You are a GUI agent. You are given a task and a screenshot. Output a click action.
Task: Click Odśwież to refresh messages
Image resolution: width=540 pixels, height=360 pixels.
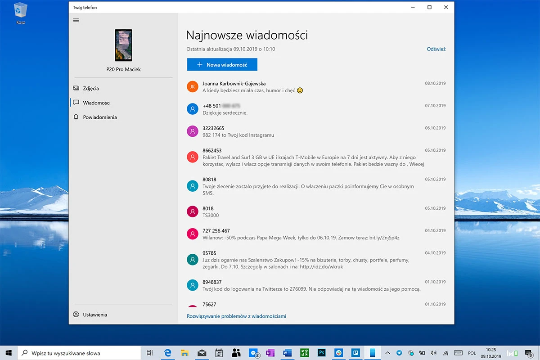point(436,49)
